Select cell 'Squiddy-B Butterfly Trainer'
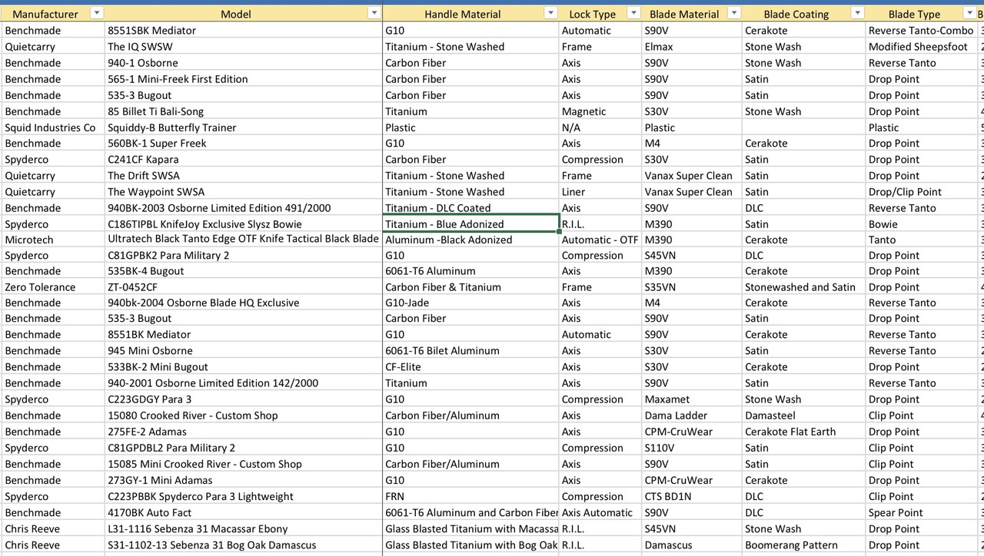 (x=244, y=127)
